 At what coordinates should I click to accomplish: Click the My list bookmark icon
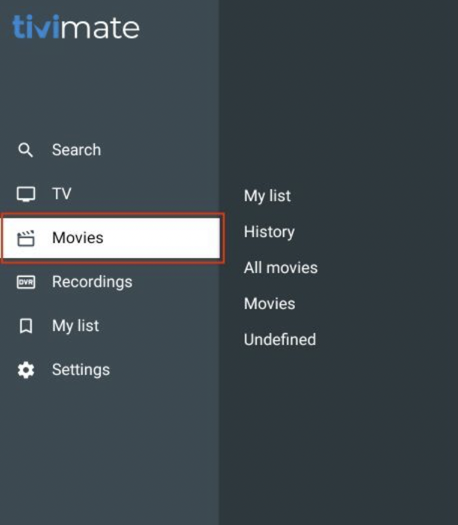tap(25, 326)
